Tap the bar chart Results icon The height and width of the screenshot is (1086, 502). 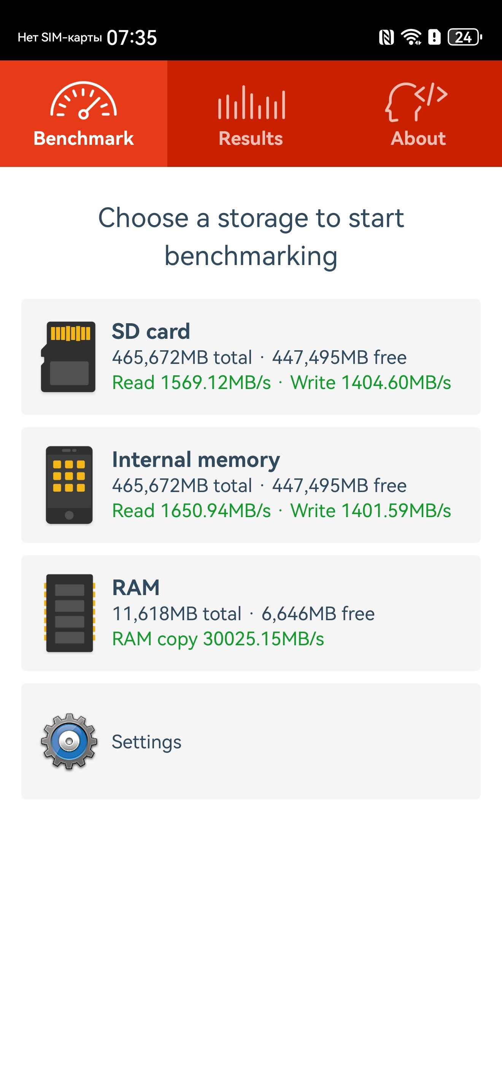(x=251, y=102)
